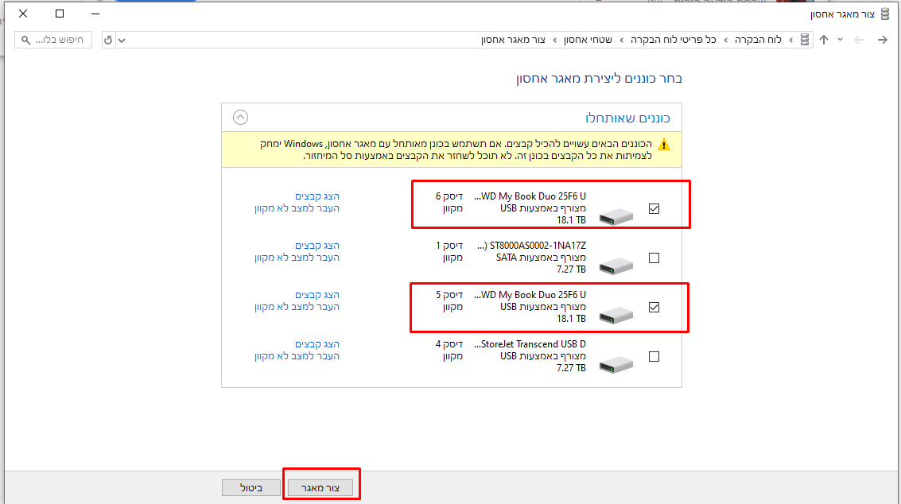Click the storage icon in address bar
The width and height of the screenshot is (901, 504).
point(805,40)
